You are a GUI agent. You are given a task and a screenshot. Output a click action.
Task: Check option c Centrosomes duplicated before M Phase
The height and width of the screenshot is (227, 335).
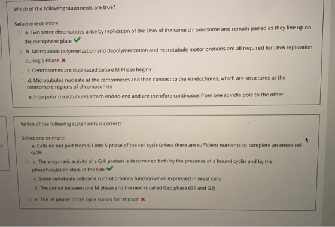22,71
